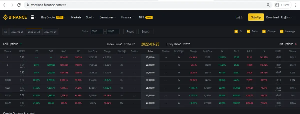Click call last price 1,700.00

tap(93, 96)
